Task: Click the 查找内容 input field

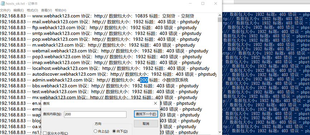Action: click(95, 114)
